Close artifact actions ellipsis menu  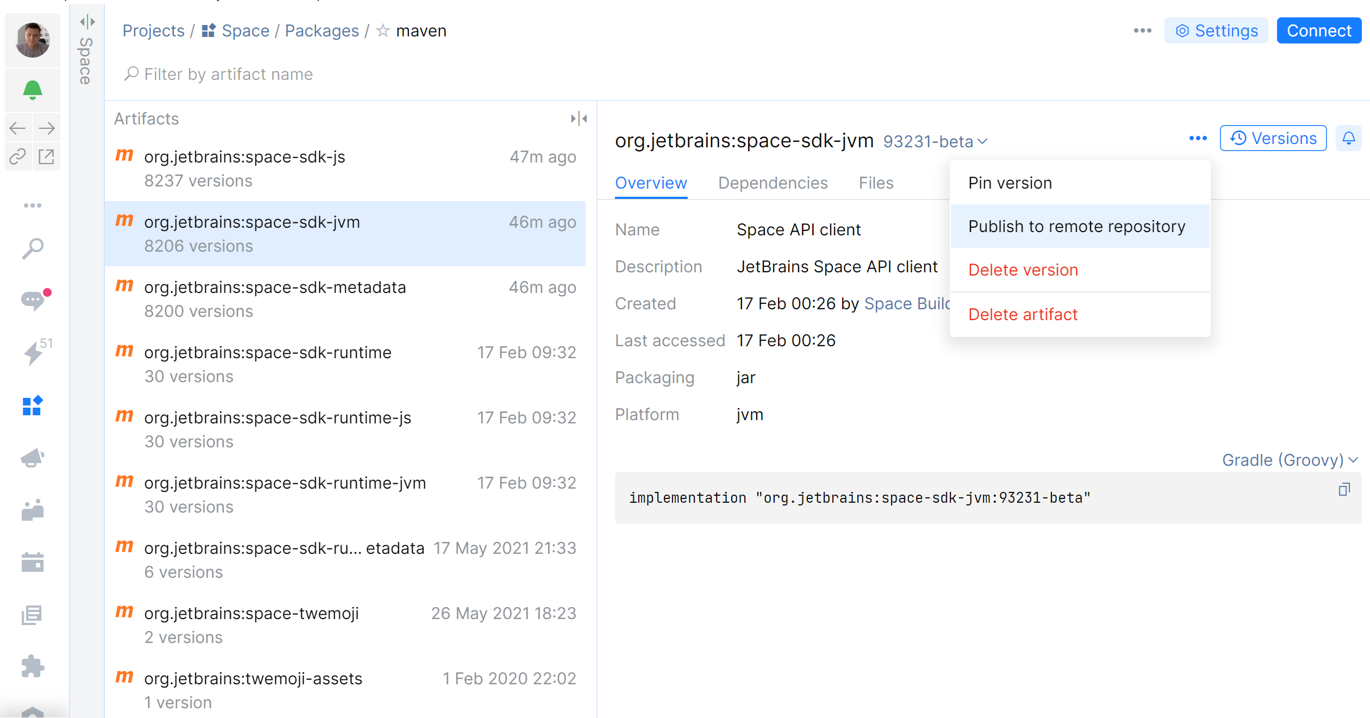coord(1198,139)
